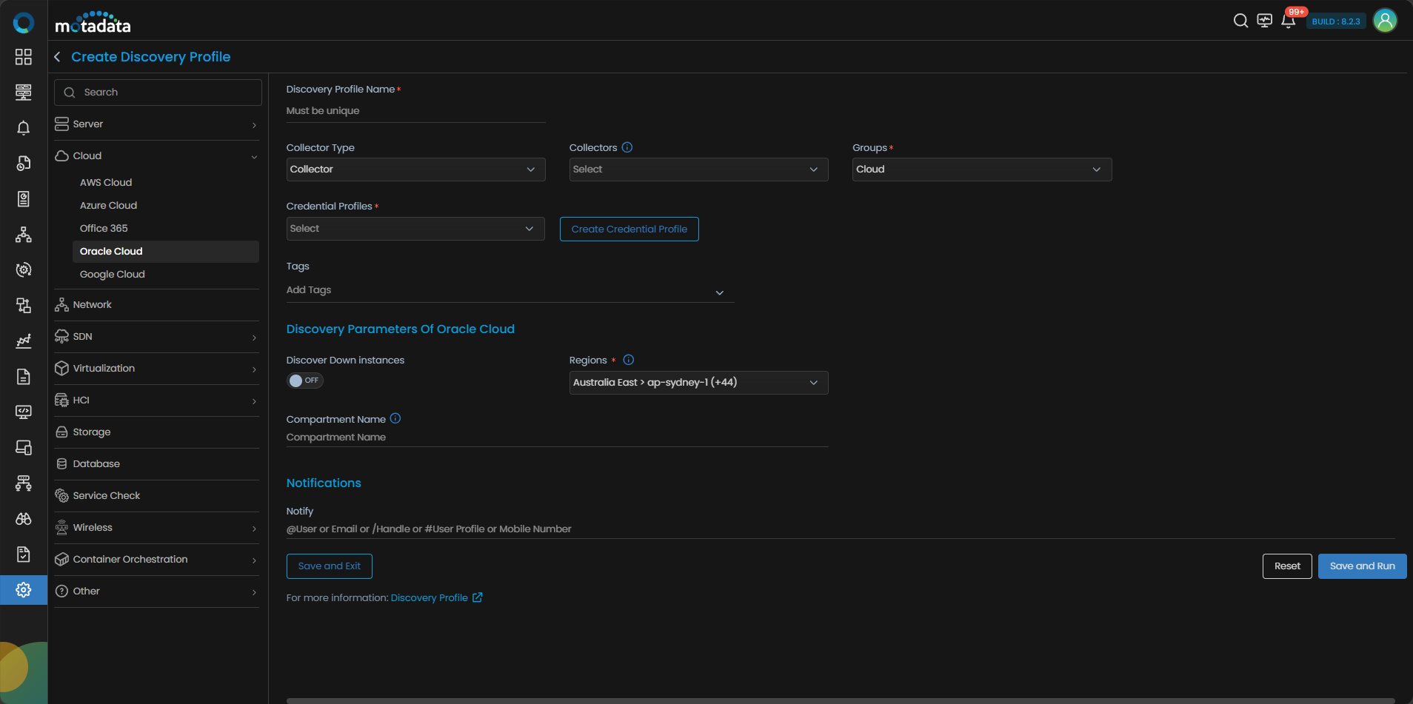The height and width of the screenshot is (704, 1413).
Task: Open the user profile avatar
Action: point(1385,21)
